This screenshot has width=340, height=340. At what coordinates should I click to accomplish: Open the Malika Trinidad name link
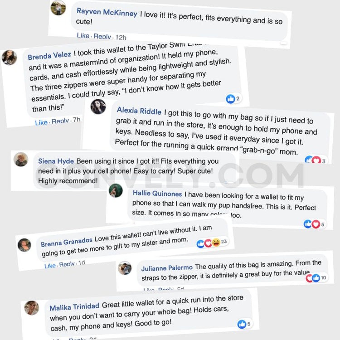74,308
